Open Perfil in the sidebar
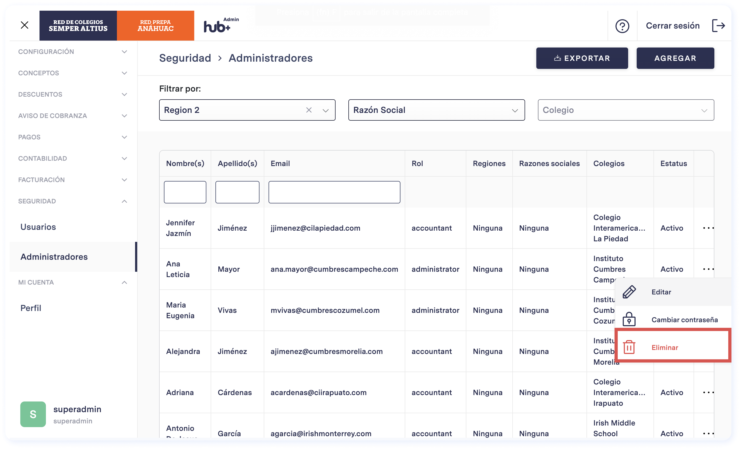740x449 pixels. click(31, 308)
